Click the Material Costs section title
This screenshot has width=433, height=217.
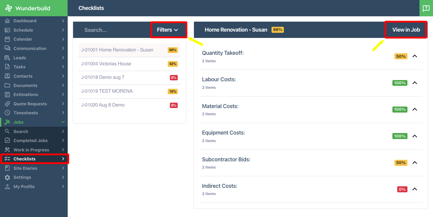220,106
